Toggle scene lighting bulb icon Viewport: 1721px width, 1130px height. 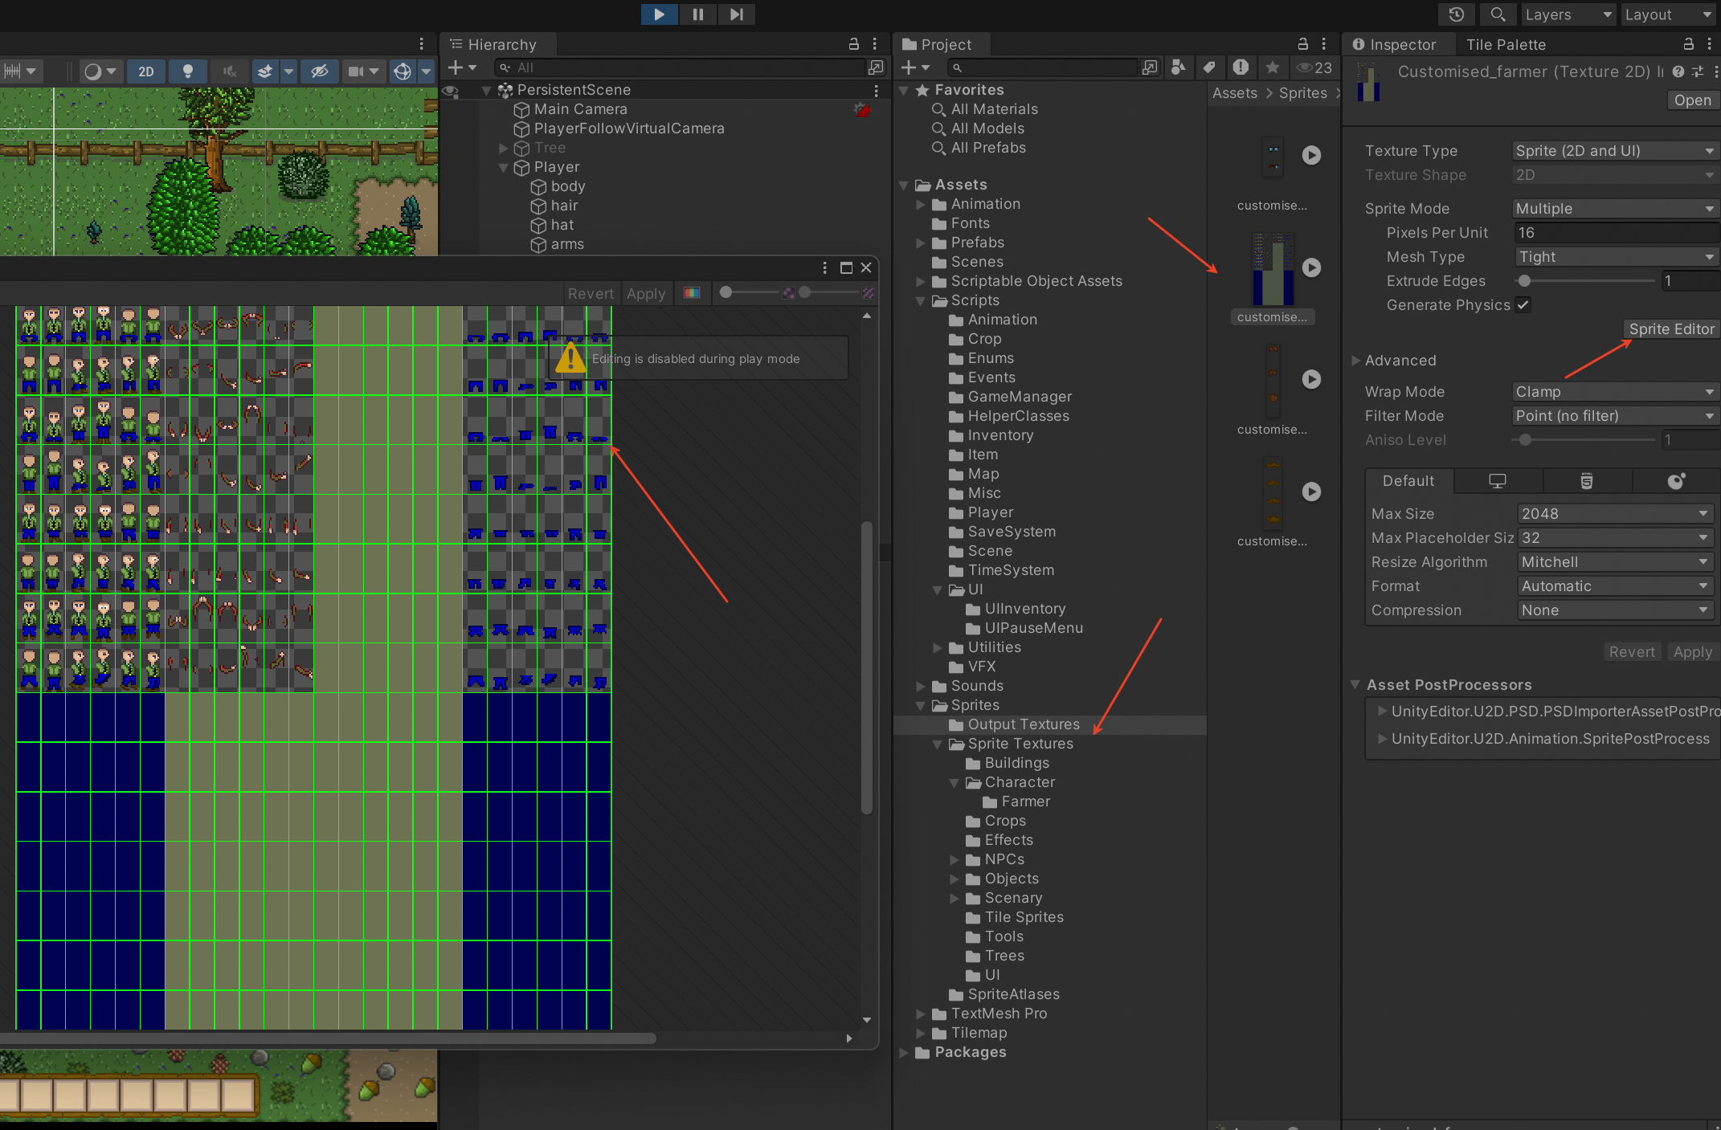187,71
